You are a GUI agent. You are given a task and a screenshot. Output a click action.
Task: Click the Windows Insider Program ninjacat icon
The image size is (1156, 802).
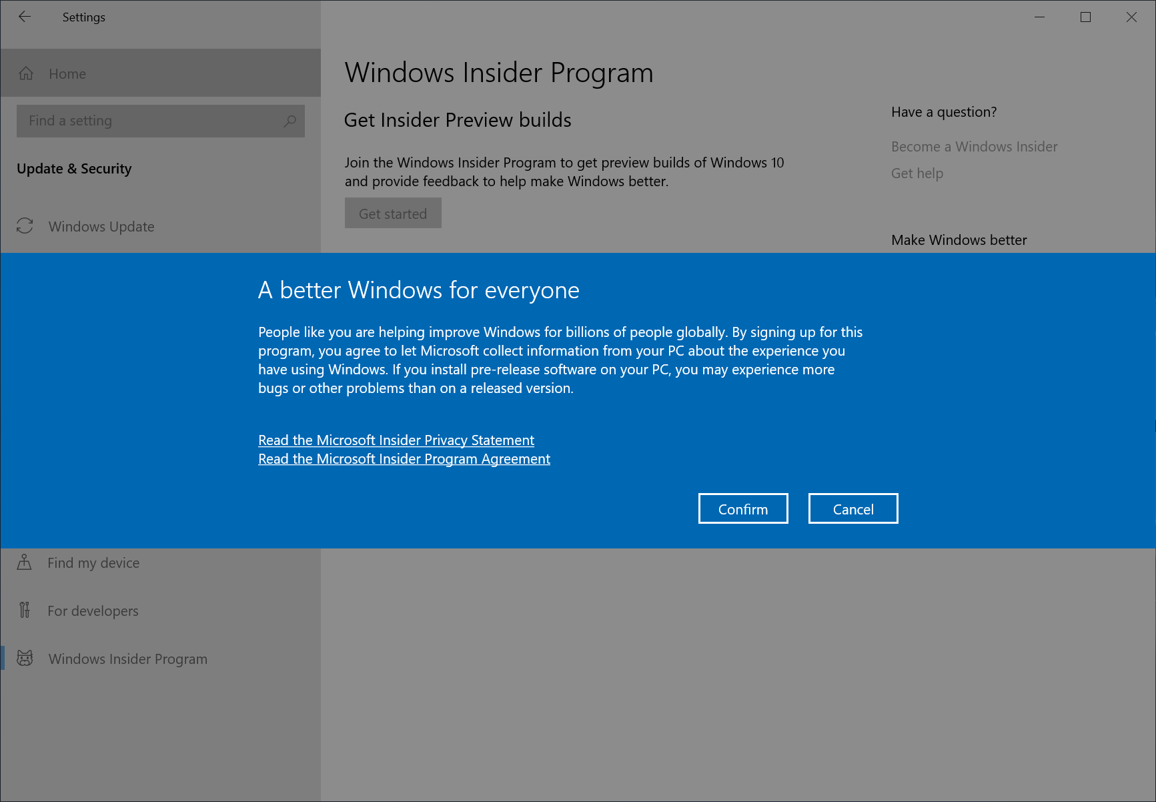[x=25, y=659]
